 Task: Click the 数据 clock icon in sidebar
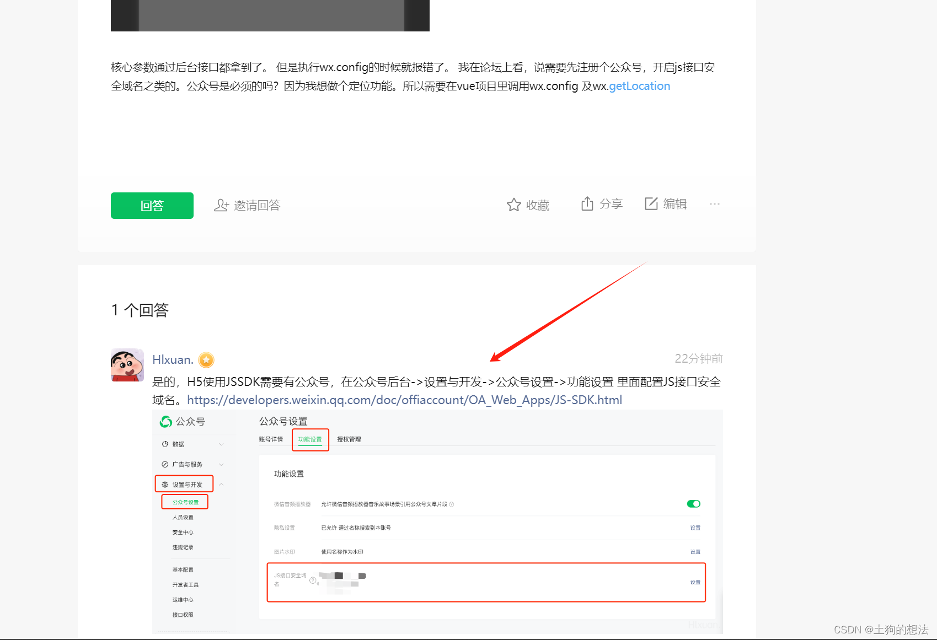pos(165,444)
